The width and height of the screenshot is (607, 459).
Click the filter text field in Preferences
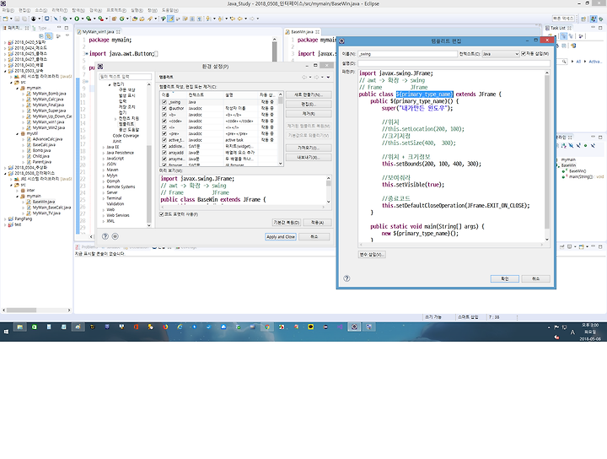126,77
